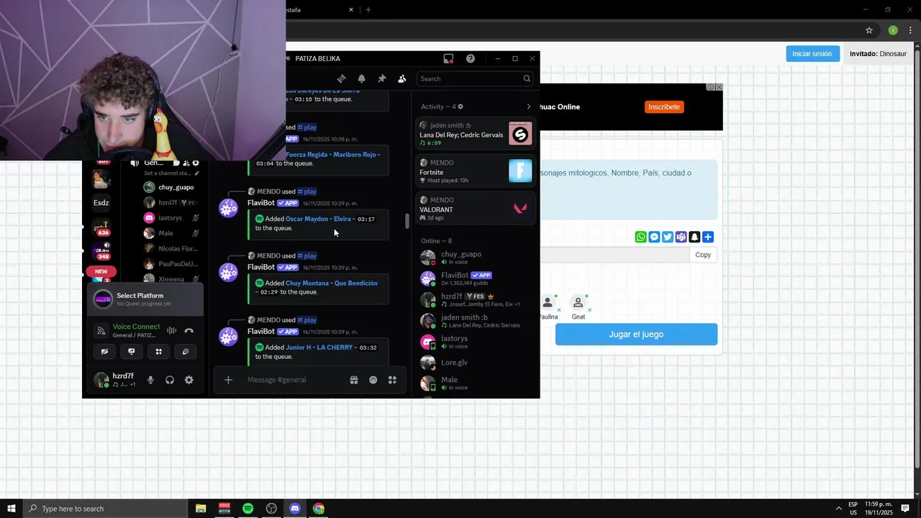Open Activity settings gear
The height and width of the screenshot is (518, 921).
pos(460,106)
